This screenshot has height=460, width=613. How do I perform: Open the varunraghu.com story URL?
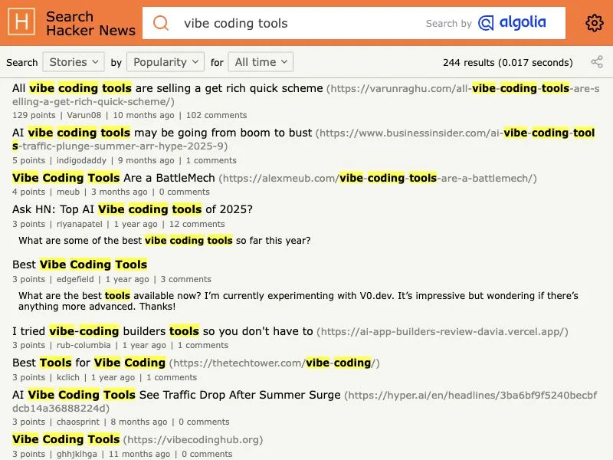point(306,95)
